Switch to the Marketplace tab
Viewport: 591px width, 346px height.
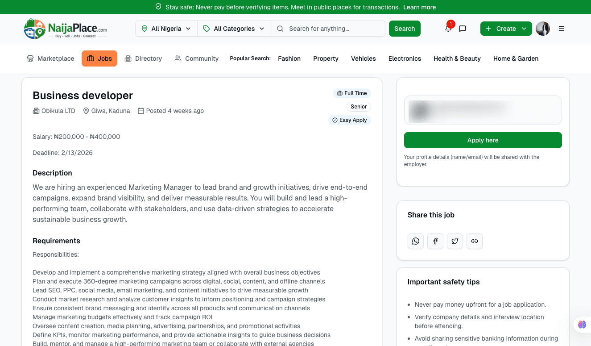[50, 58]
